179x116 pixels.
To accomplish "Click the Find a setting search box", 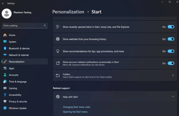I will coord(25,26).
